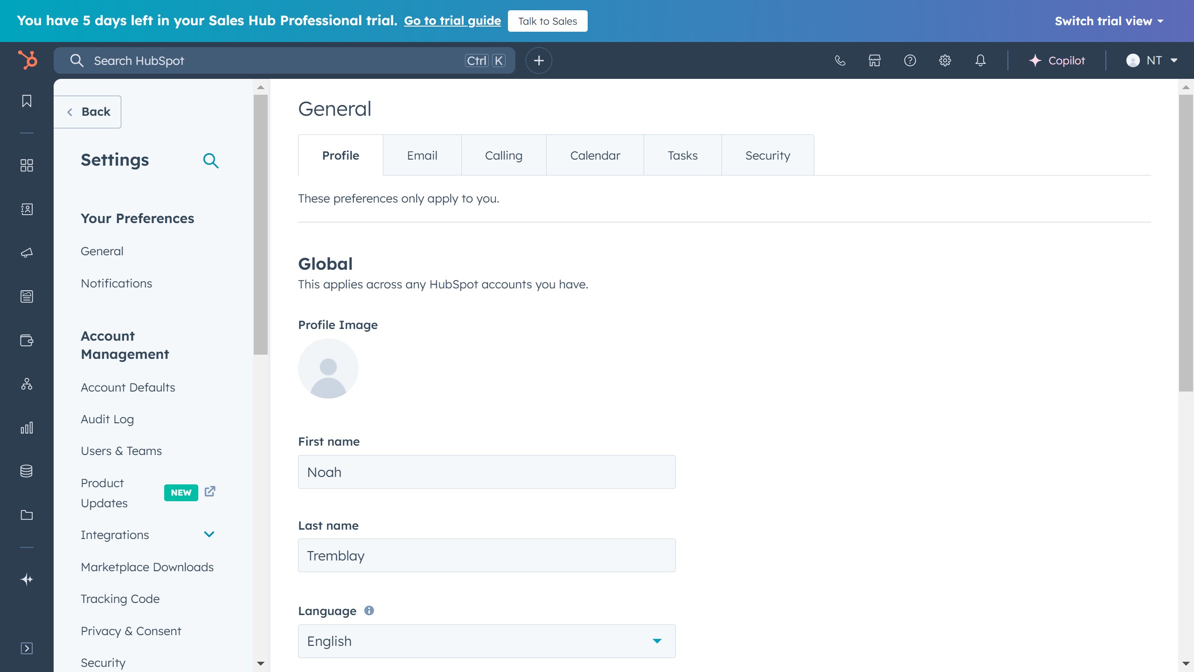
Task: Click the Talk to Sales button
Action: point(548,21)
